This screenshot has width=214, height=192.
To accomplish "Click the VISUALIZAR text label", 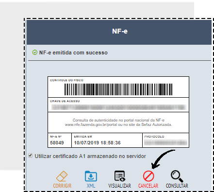I will click(119, 186).
